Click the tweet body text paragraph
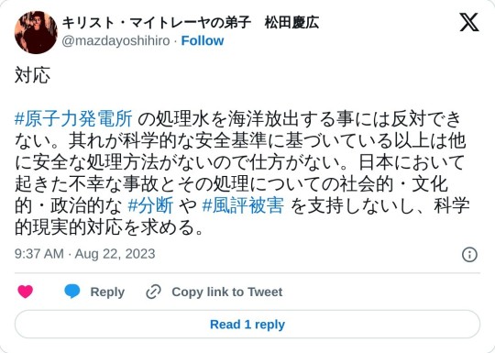The height and width of the screenshot is (353, 495). coord(242,172)
